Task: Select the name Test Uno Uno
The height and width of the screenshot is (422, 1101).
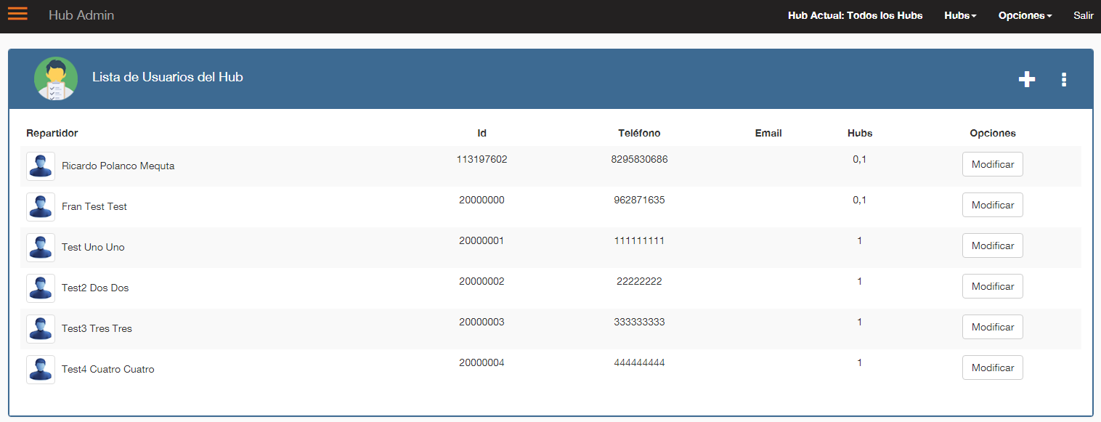Action: [93, 247]
